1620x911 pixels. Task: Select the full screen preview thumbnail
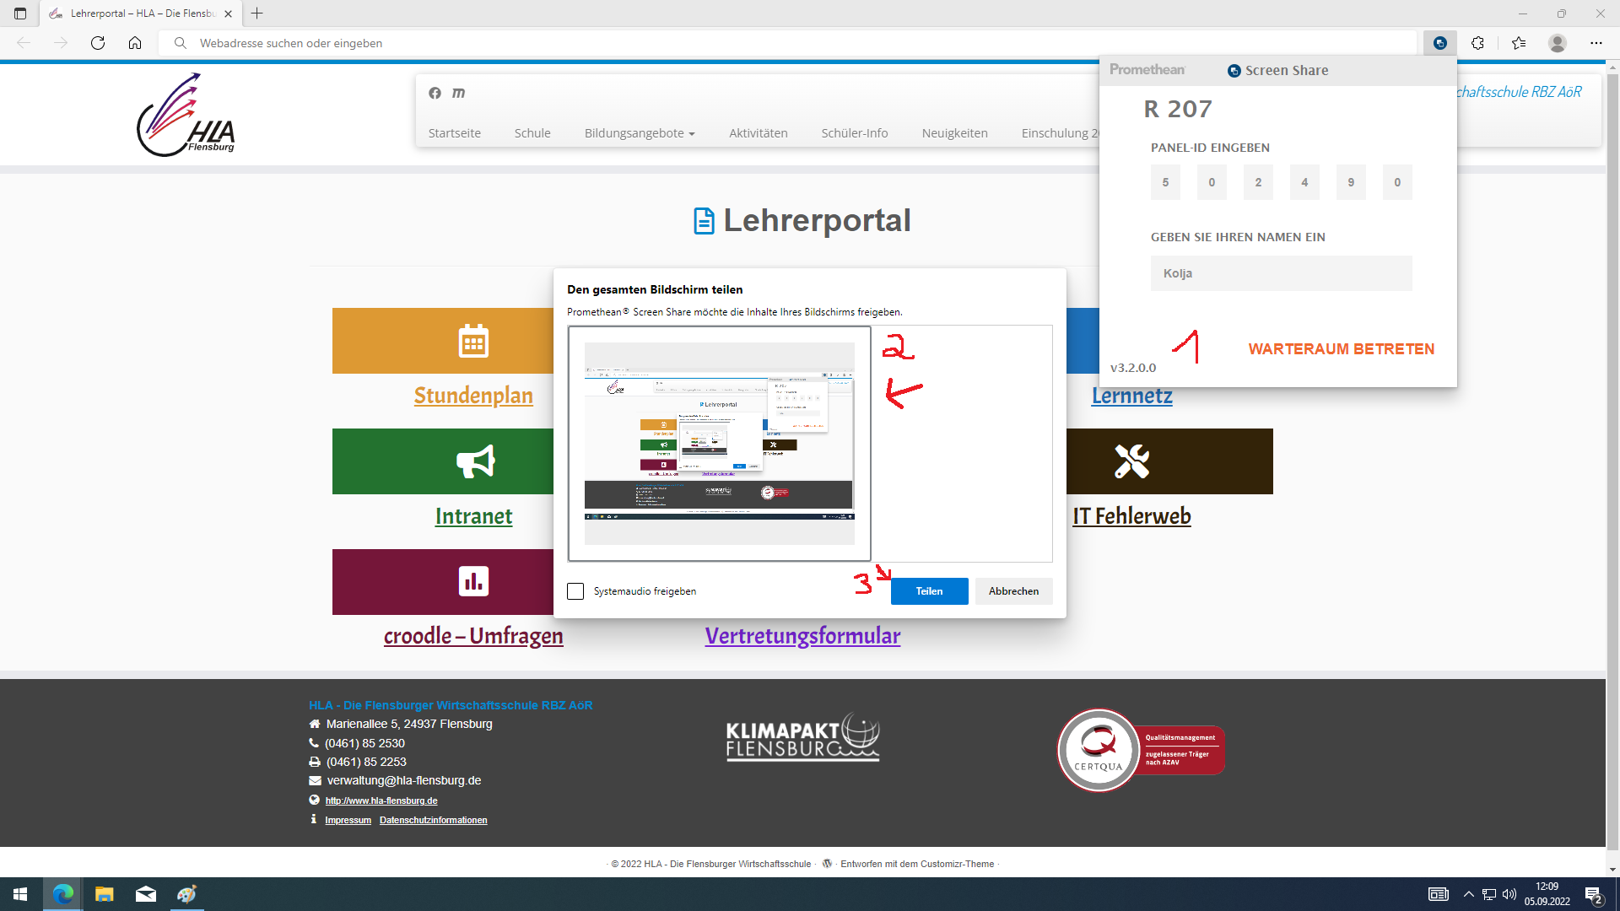click(720, 444)
